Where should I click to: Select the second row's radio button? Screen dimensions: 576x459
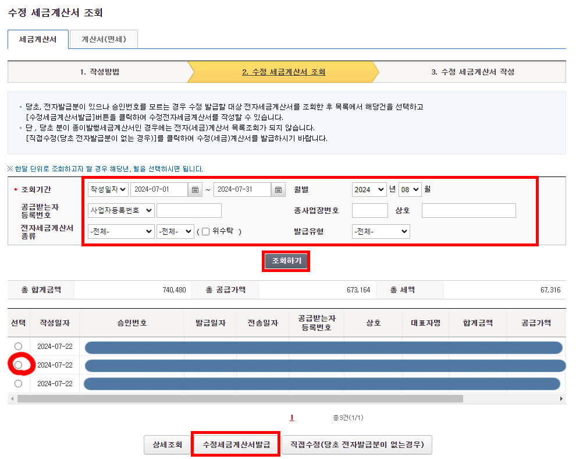pyautogui.click(x=18, y=365)
